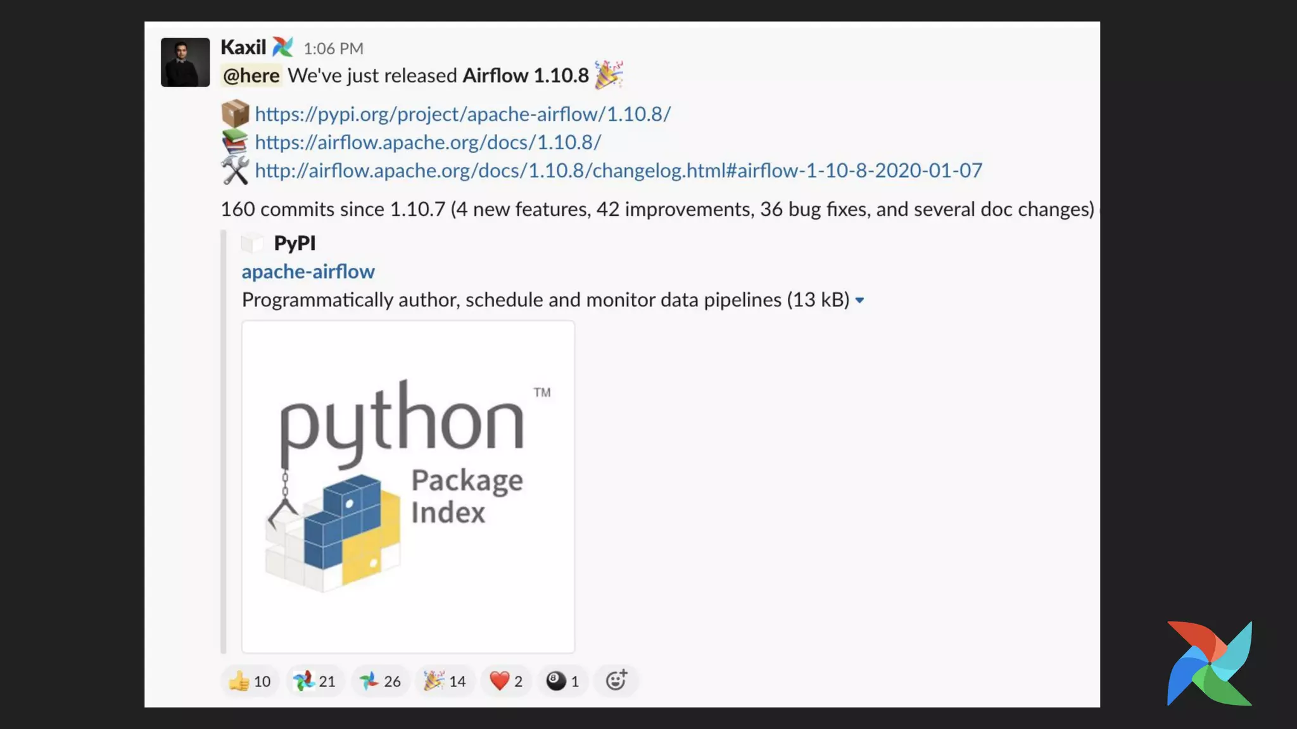Click the PyPI attachment source name

pos(294,244)
